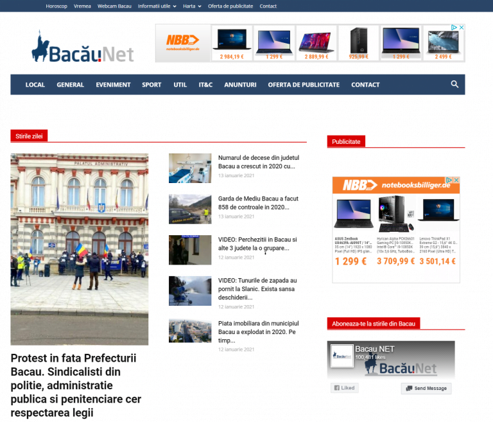Select the GENERAL navigation menu item
This screenshot has width=493, height=422.
pos(70,85)
